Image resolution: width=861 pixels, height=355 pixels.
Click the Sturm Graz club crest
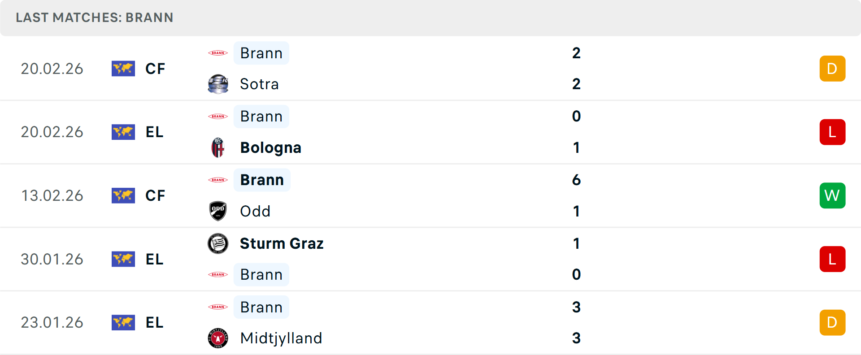click(x=218, y=243)
